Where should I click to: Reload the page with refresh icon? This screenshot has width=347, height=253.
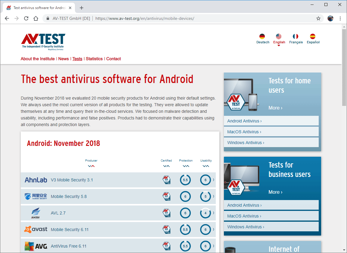26,18
